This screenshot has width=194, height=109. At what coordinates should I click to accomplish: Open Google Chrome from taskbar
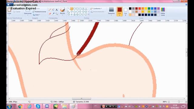20,106
